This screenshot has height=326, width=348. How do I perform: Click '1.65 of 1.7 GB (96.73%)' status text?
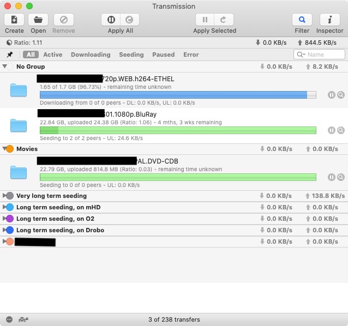70,87
